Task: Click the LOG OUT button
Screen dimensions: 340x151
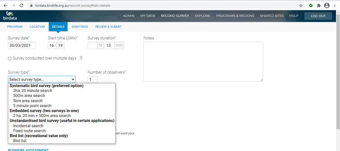Action: pos(318,16)
